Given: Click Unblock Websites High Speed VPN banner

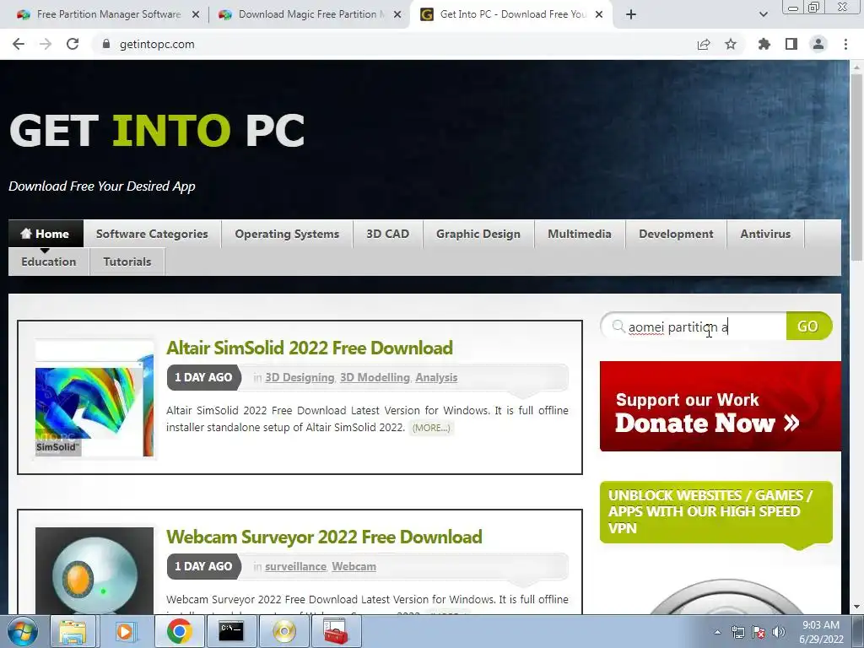Looking at the screenshot, I should click(715, 512).
